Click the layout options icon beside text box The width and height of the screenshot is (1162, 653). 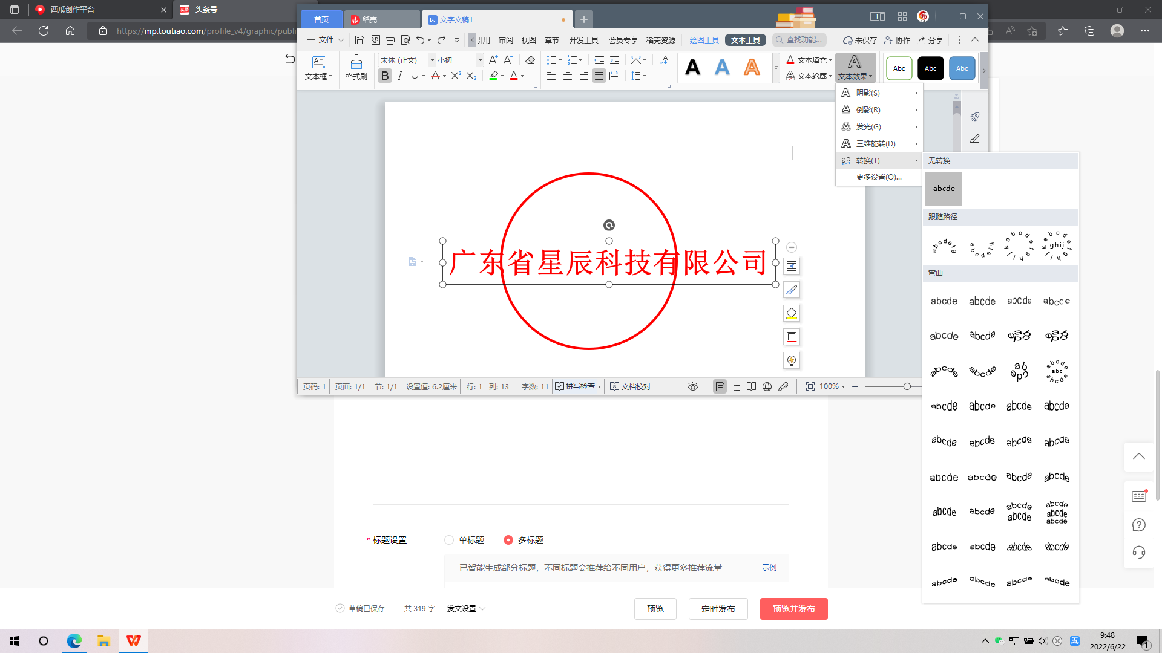[792, 266]
